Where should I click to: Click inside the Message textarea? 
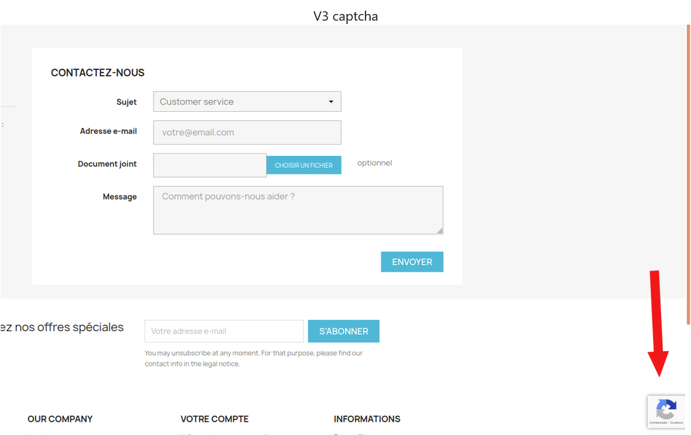pyautogui.click(x=298, y=210)
